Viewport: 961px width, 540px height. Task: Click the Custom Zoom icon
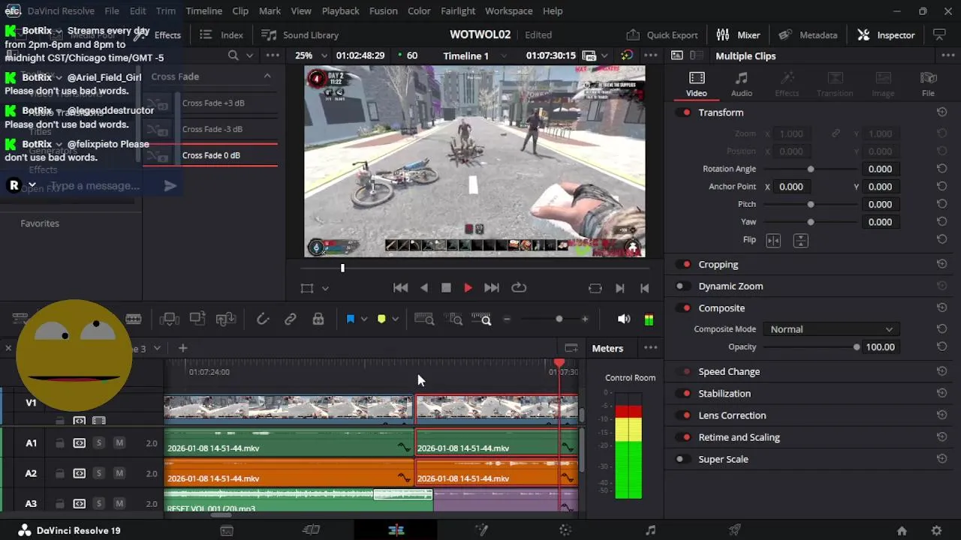(x=481, y=319)
